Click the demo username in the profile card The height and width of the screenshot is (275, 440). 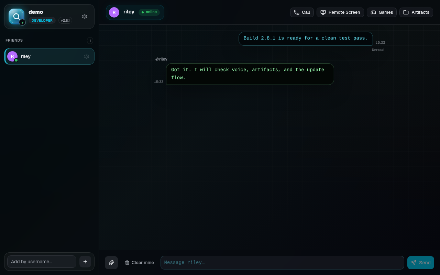[36, 12]
